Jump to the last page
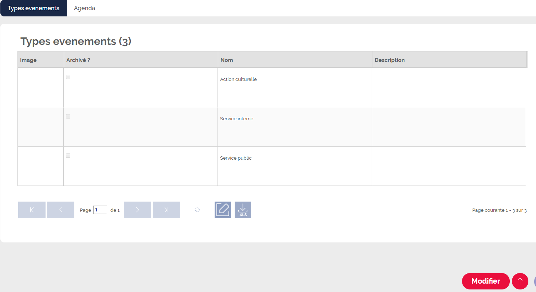 [x=166, y=210]
